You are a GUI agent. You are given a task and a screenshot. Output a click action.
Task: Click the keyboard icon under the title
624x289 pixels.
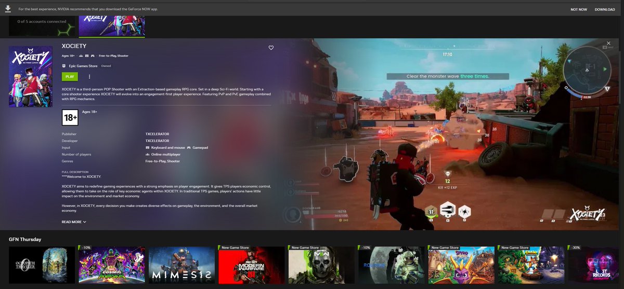[x=87, y=56]
